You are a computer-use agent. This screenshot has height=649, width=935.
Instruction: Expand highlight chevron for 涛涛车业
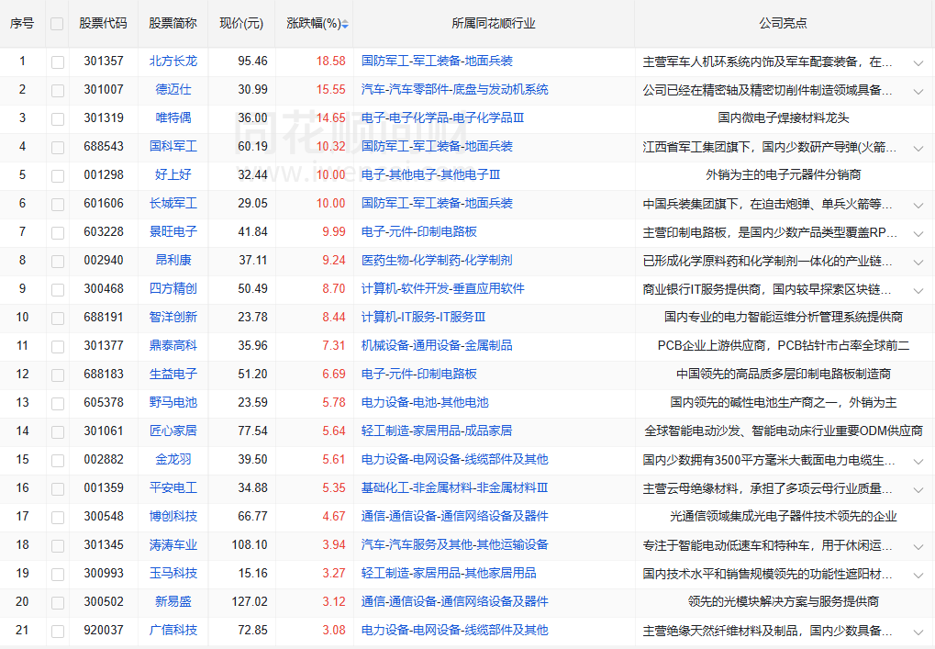pos(918,546)
